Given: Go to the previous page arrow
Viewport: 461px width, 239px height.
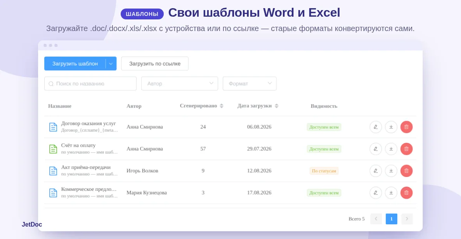Looking at the screenshot, I should [376, 219].
